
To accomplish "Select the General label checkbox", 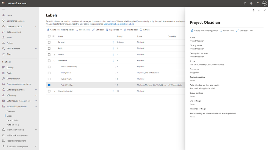I will [x=49, y=55].
